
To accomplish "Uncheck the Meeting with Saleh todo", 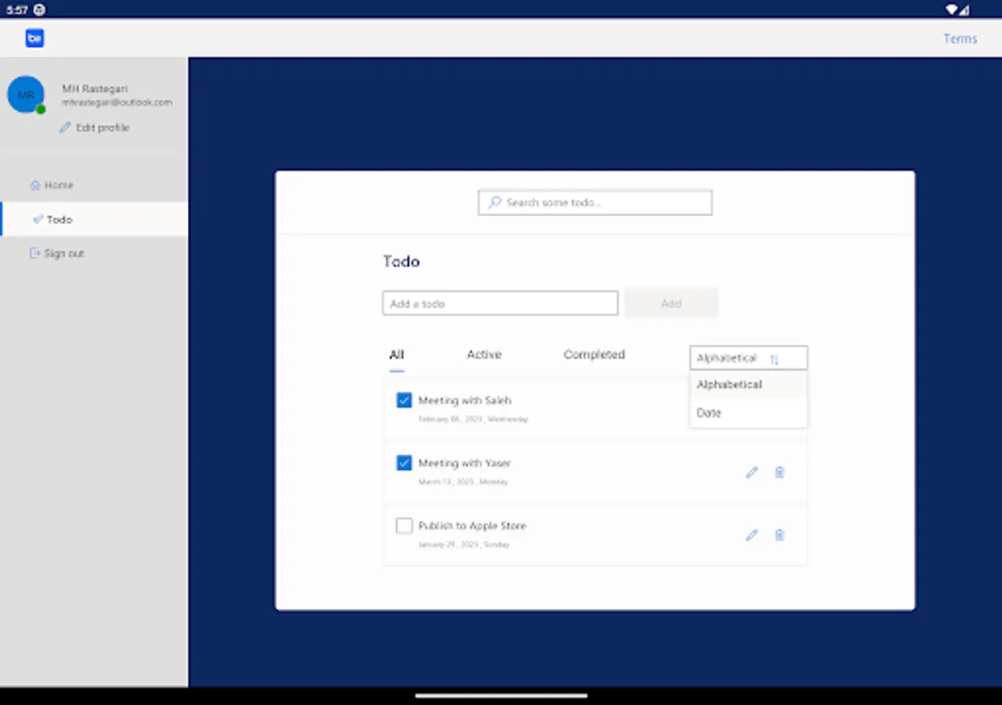I will (x=404, y=400).
